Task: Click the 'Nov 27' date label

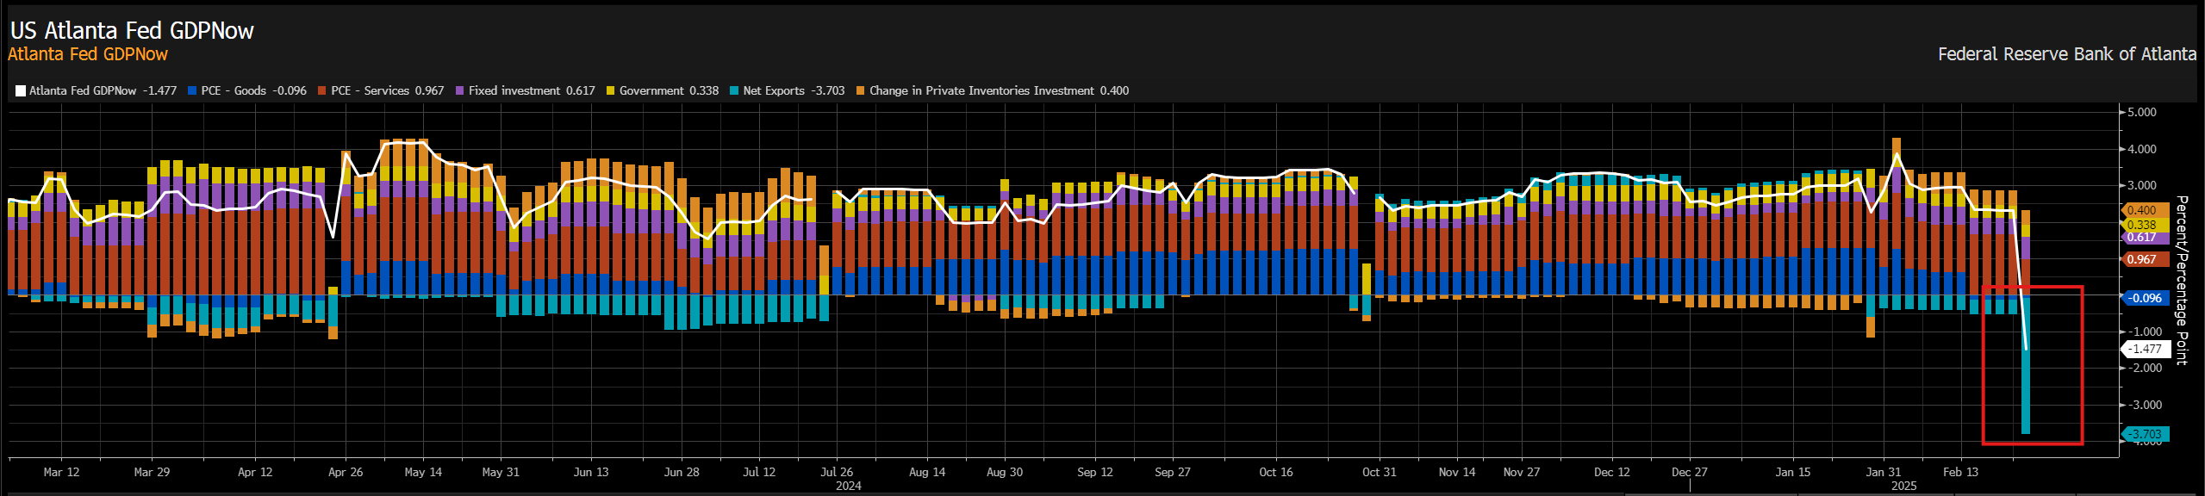Action: tap(1522, 472)
